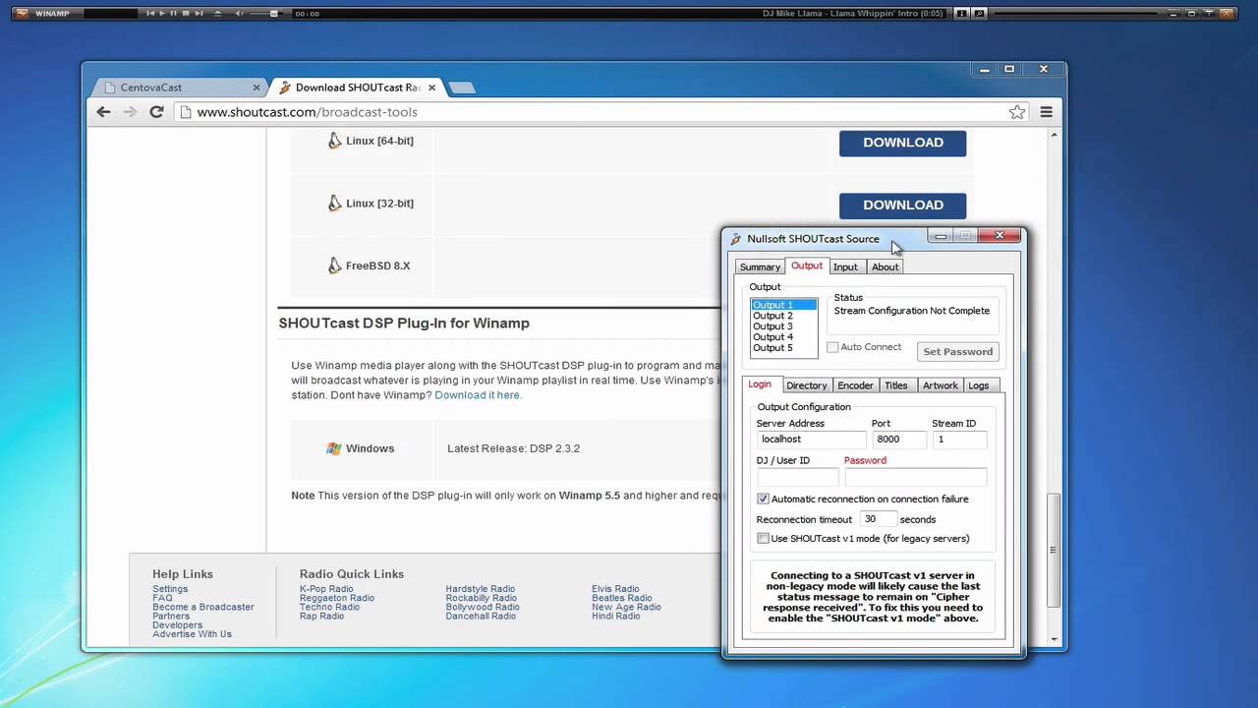Select Output 2 in the output list

click(x=783, y=316)
